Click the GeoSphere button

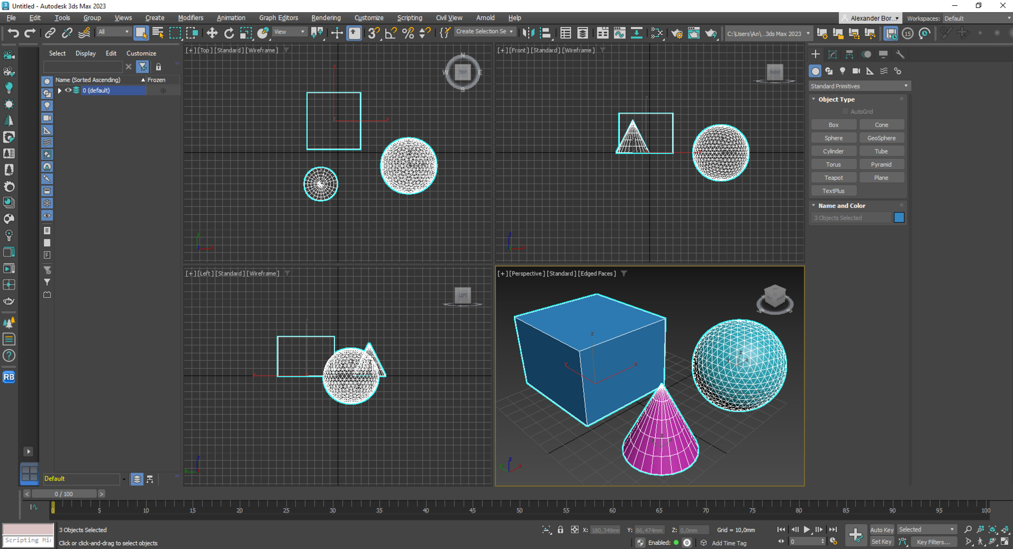[x=881, y=138]
